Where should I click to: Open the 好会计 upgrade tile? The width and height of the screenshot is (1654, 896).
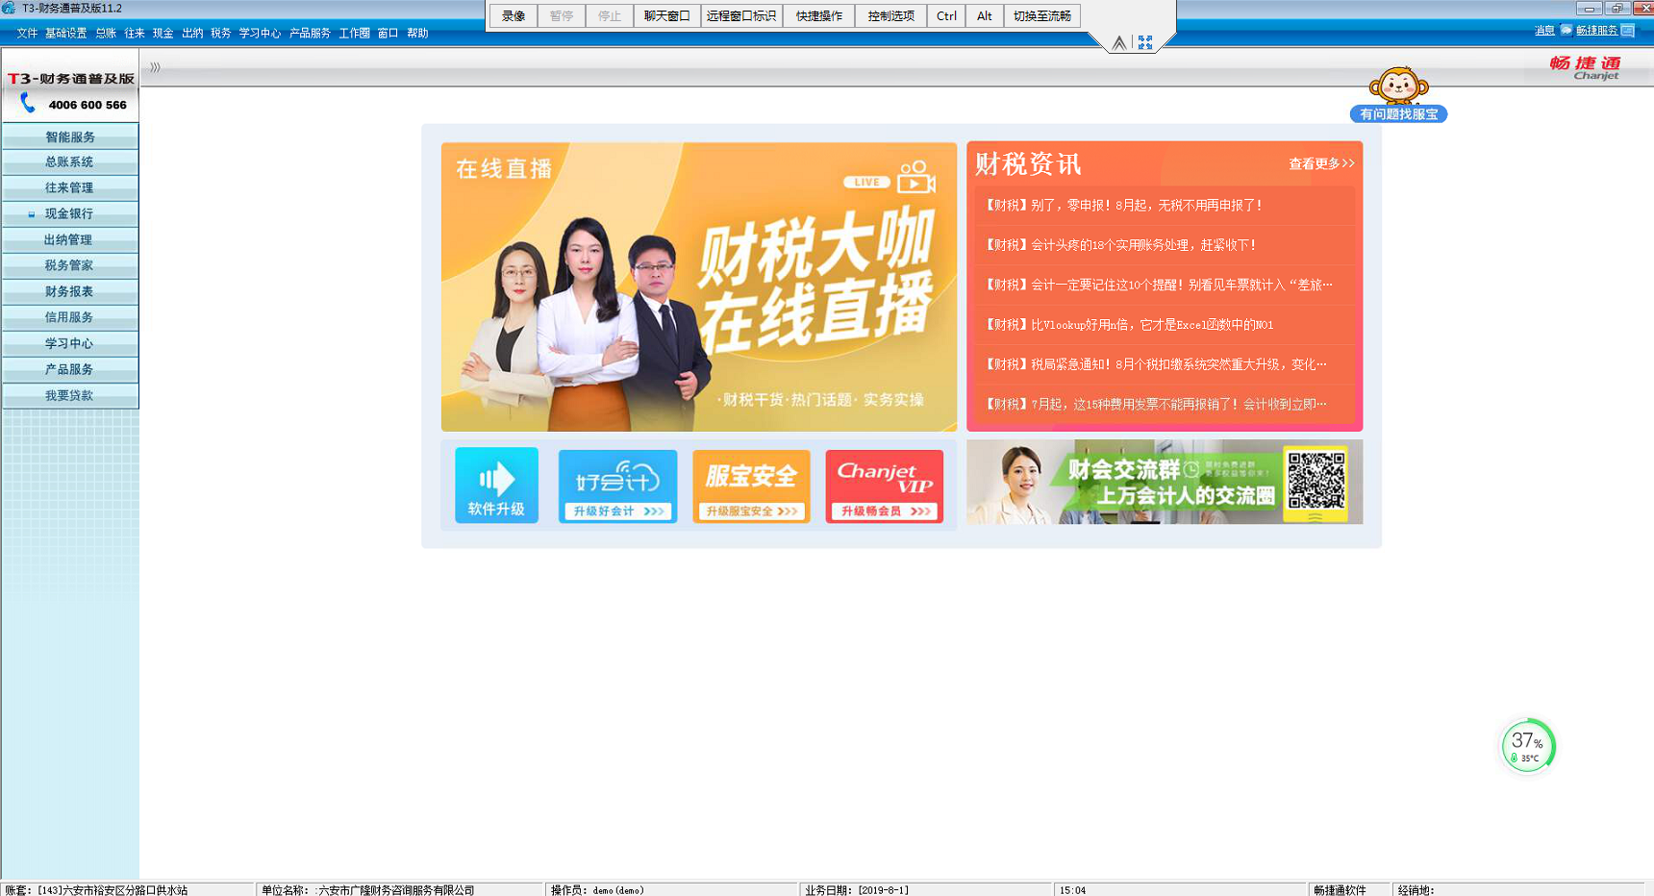click(x=617, y=486)
